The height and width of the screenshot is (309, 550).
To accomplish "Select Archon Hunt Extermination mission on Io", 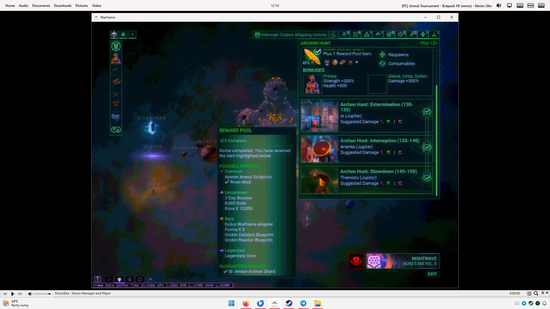I will pyautogui.click(x=367, y=116).
